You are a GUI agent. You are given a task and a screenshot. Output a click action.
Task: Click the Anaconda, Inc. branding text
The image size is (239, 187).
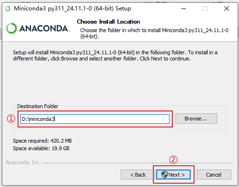tap(23, 162)
